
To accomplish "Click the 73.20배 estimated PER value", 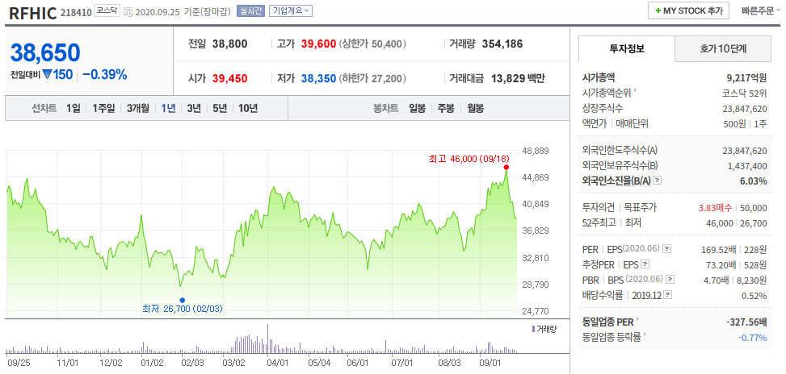I will point(721,264).
